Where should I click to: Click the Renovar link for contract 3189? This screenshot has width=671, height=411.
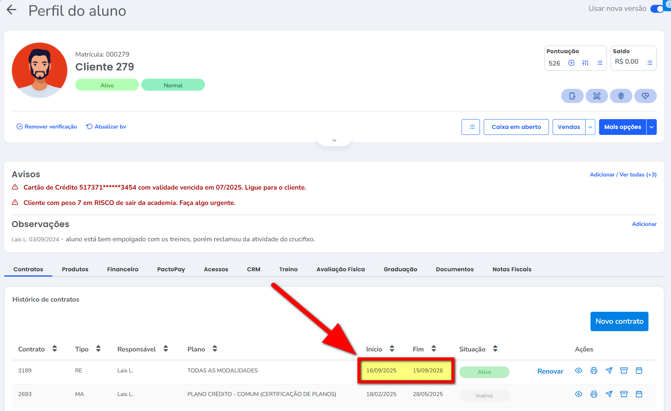pos(550,371)
